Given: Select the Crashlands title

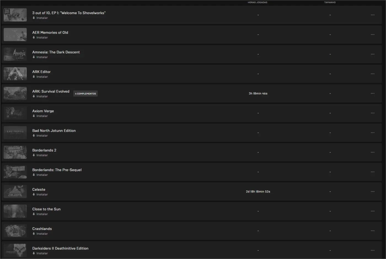Looking at the screenshot, I should (42, 229).
